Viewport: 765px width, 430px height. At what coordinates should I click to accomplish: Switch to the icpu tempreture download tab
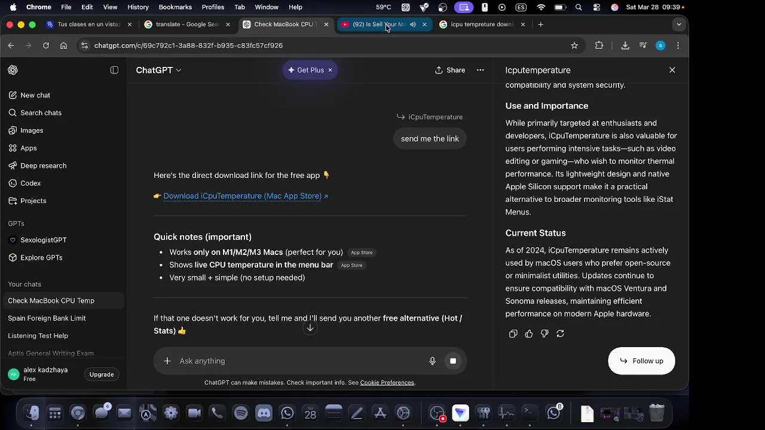point(482,24)
